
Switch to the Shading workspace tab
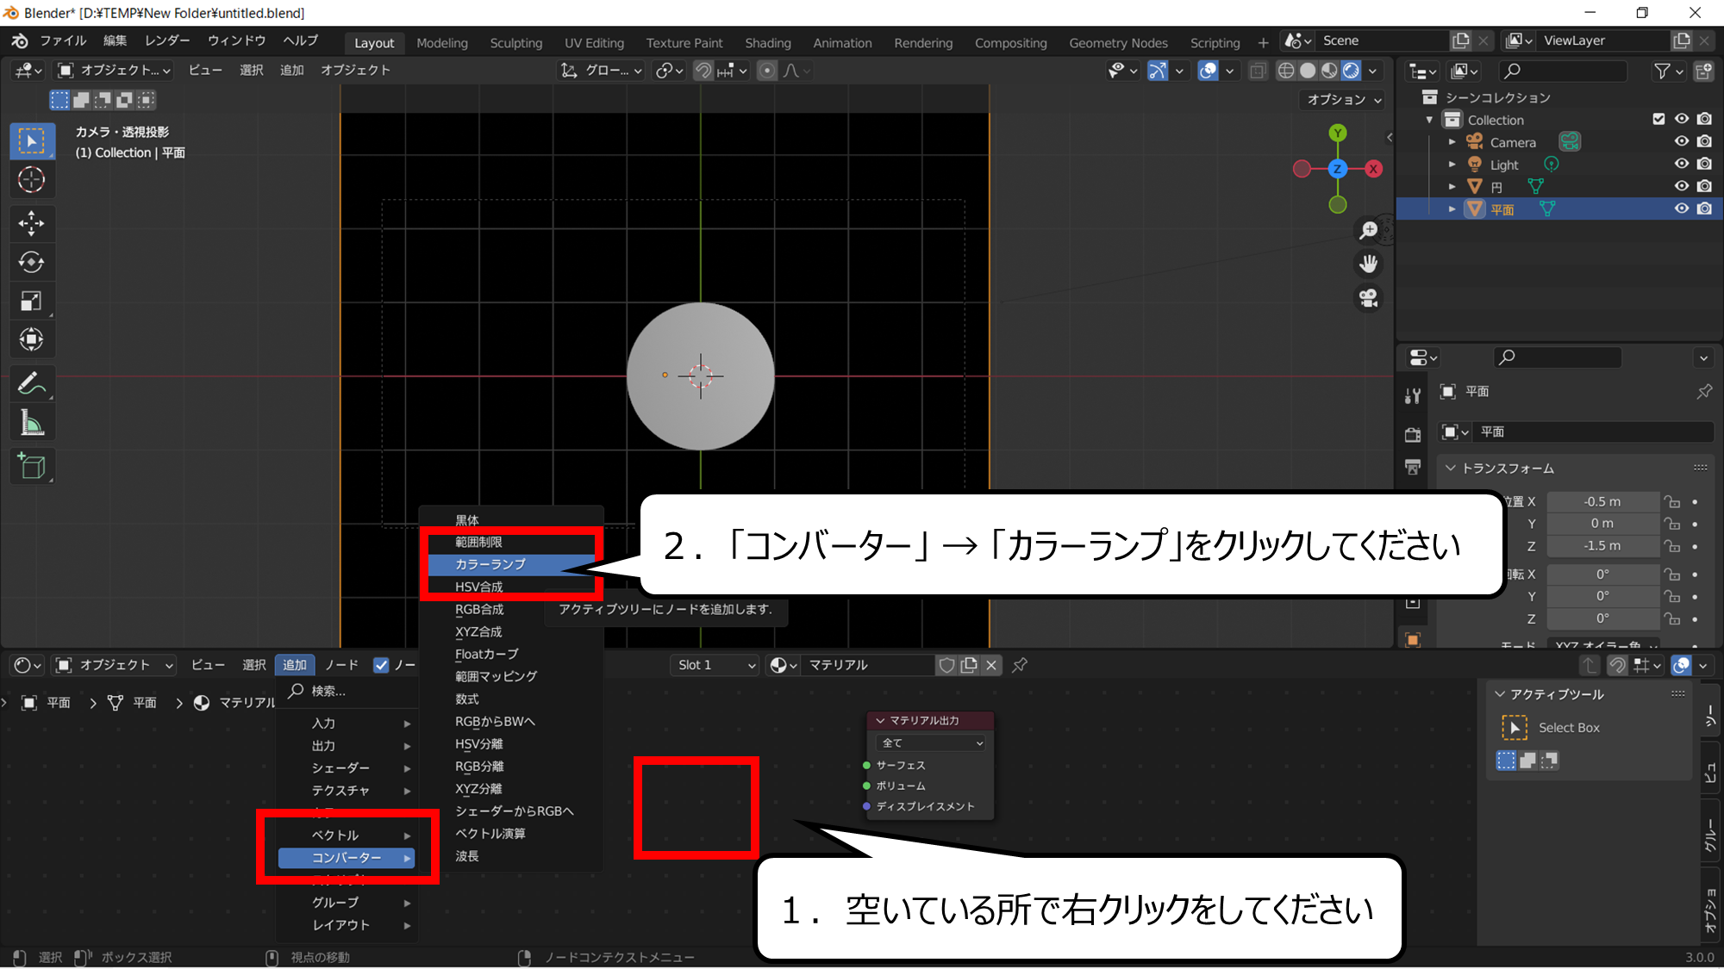click(x=767, y=42)
